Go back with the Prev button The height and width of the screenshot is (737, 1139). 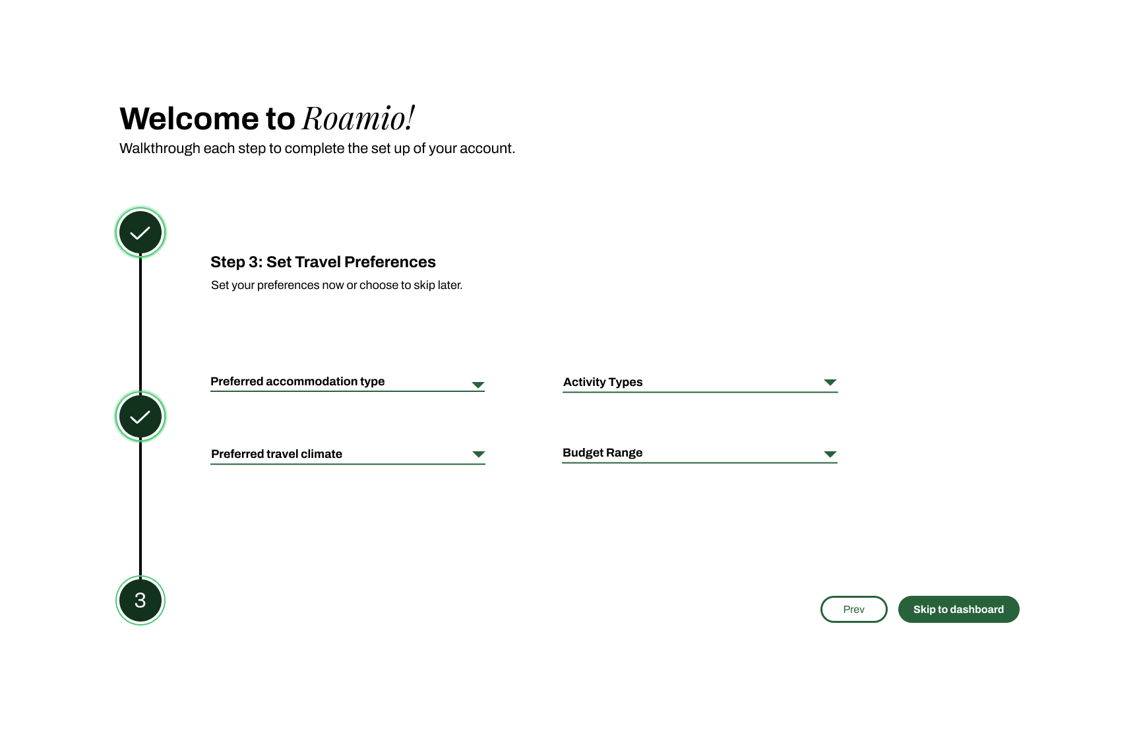click(854, 609)
